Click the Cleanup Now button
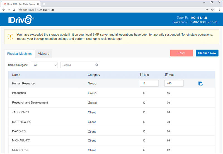Screen dimensions: 223x154 point(207,53)
